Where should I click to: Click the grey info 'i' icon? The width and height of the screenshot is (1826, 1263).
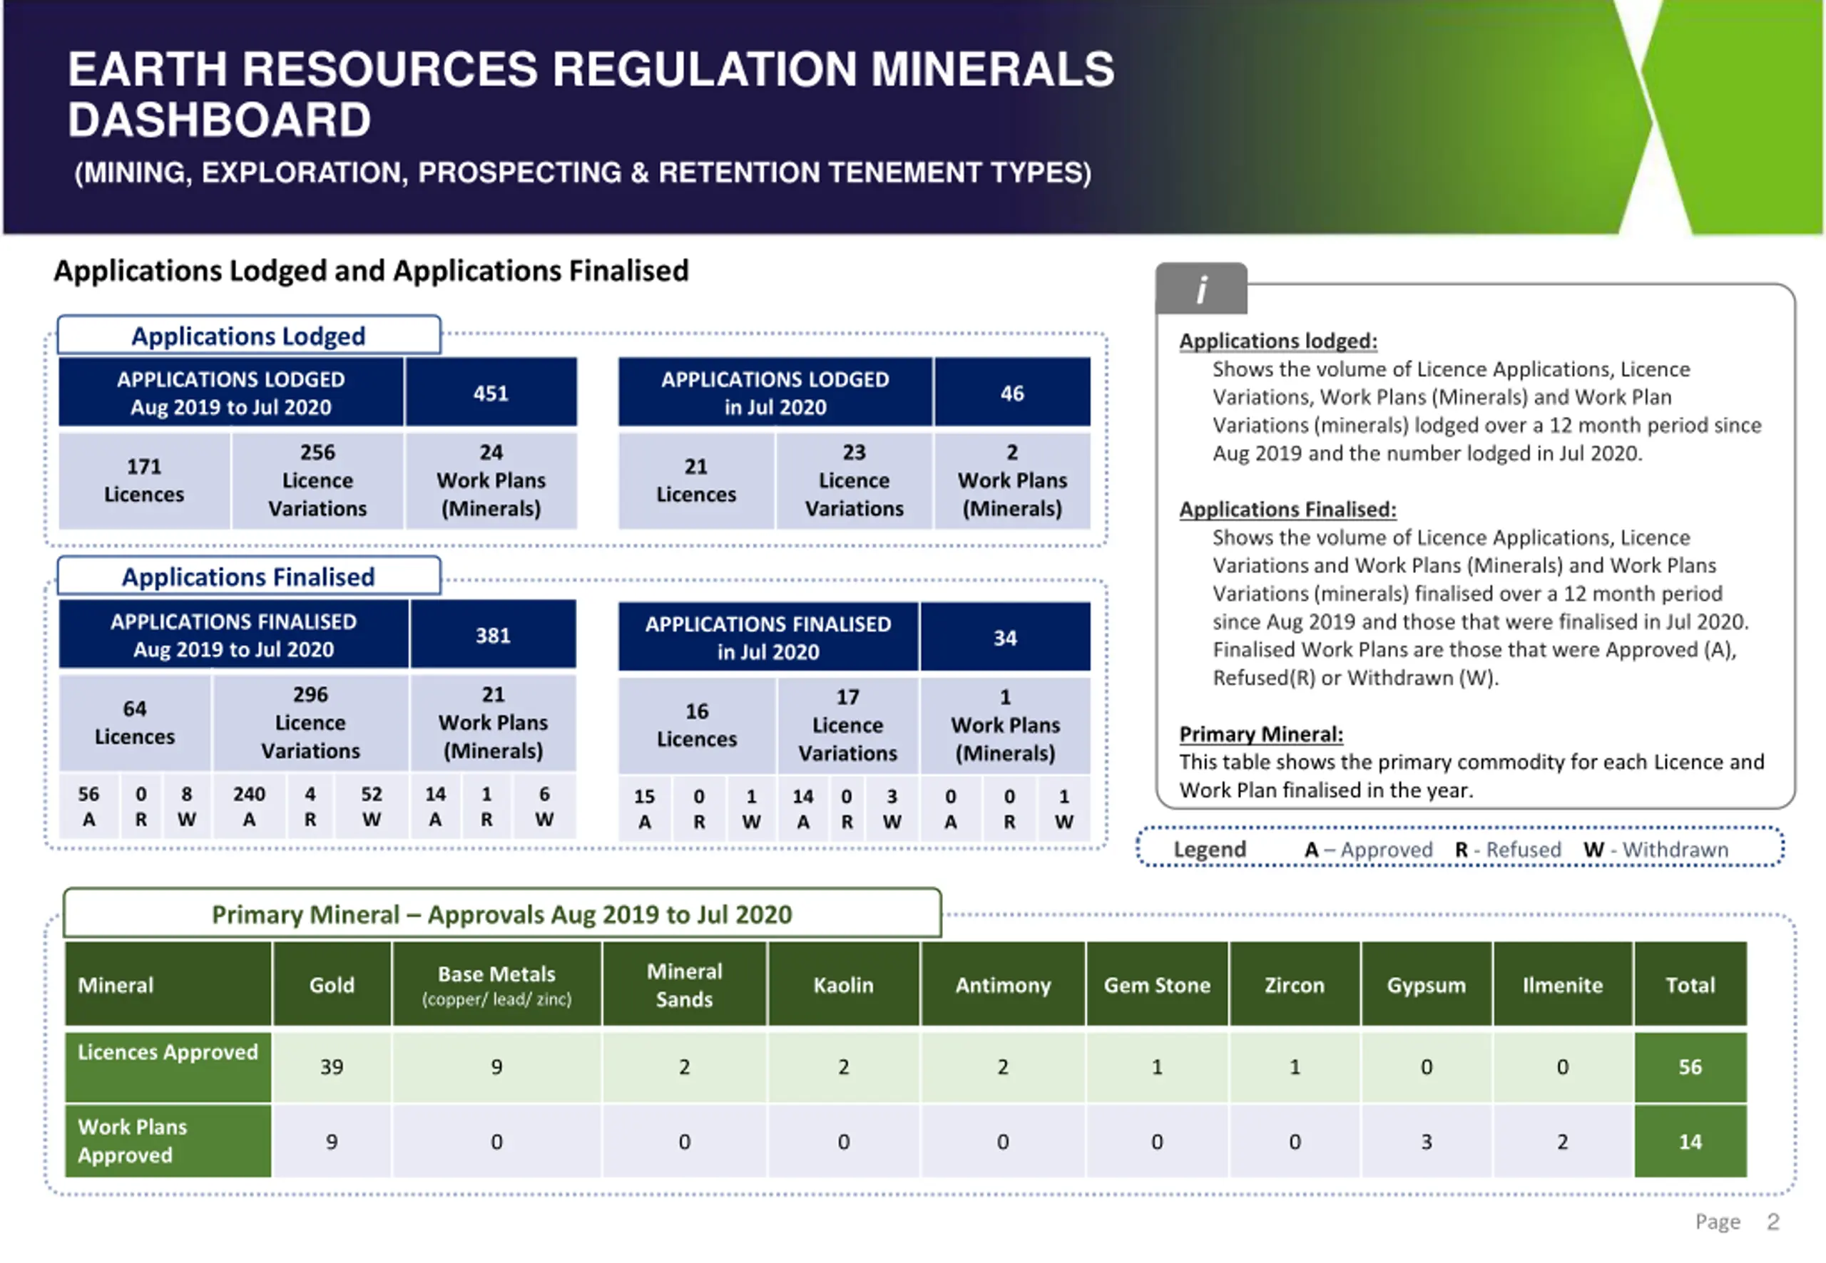1201,289
